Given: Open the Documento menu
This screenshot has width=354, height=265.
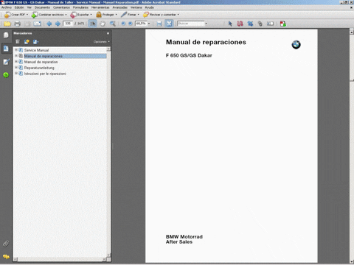Looking at the screenshot, I should [x=42, y=7].
